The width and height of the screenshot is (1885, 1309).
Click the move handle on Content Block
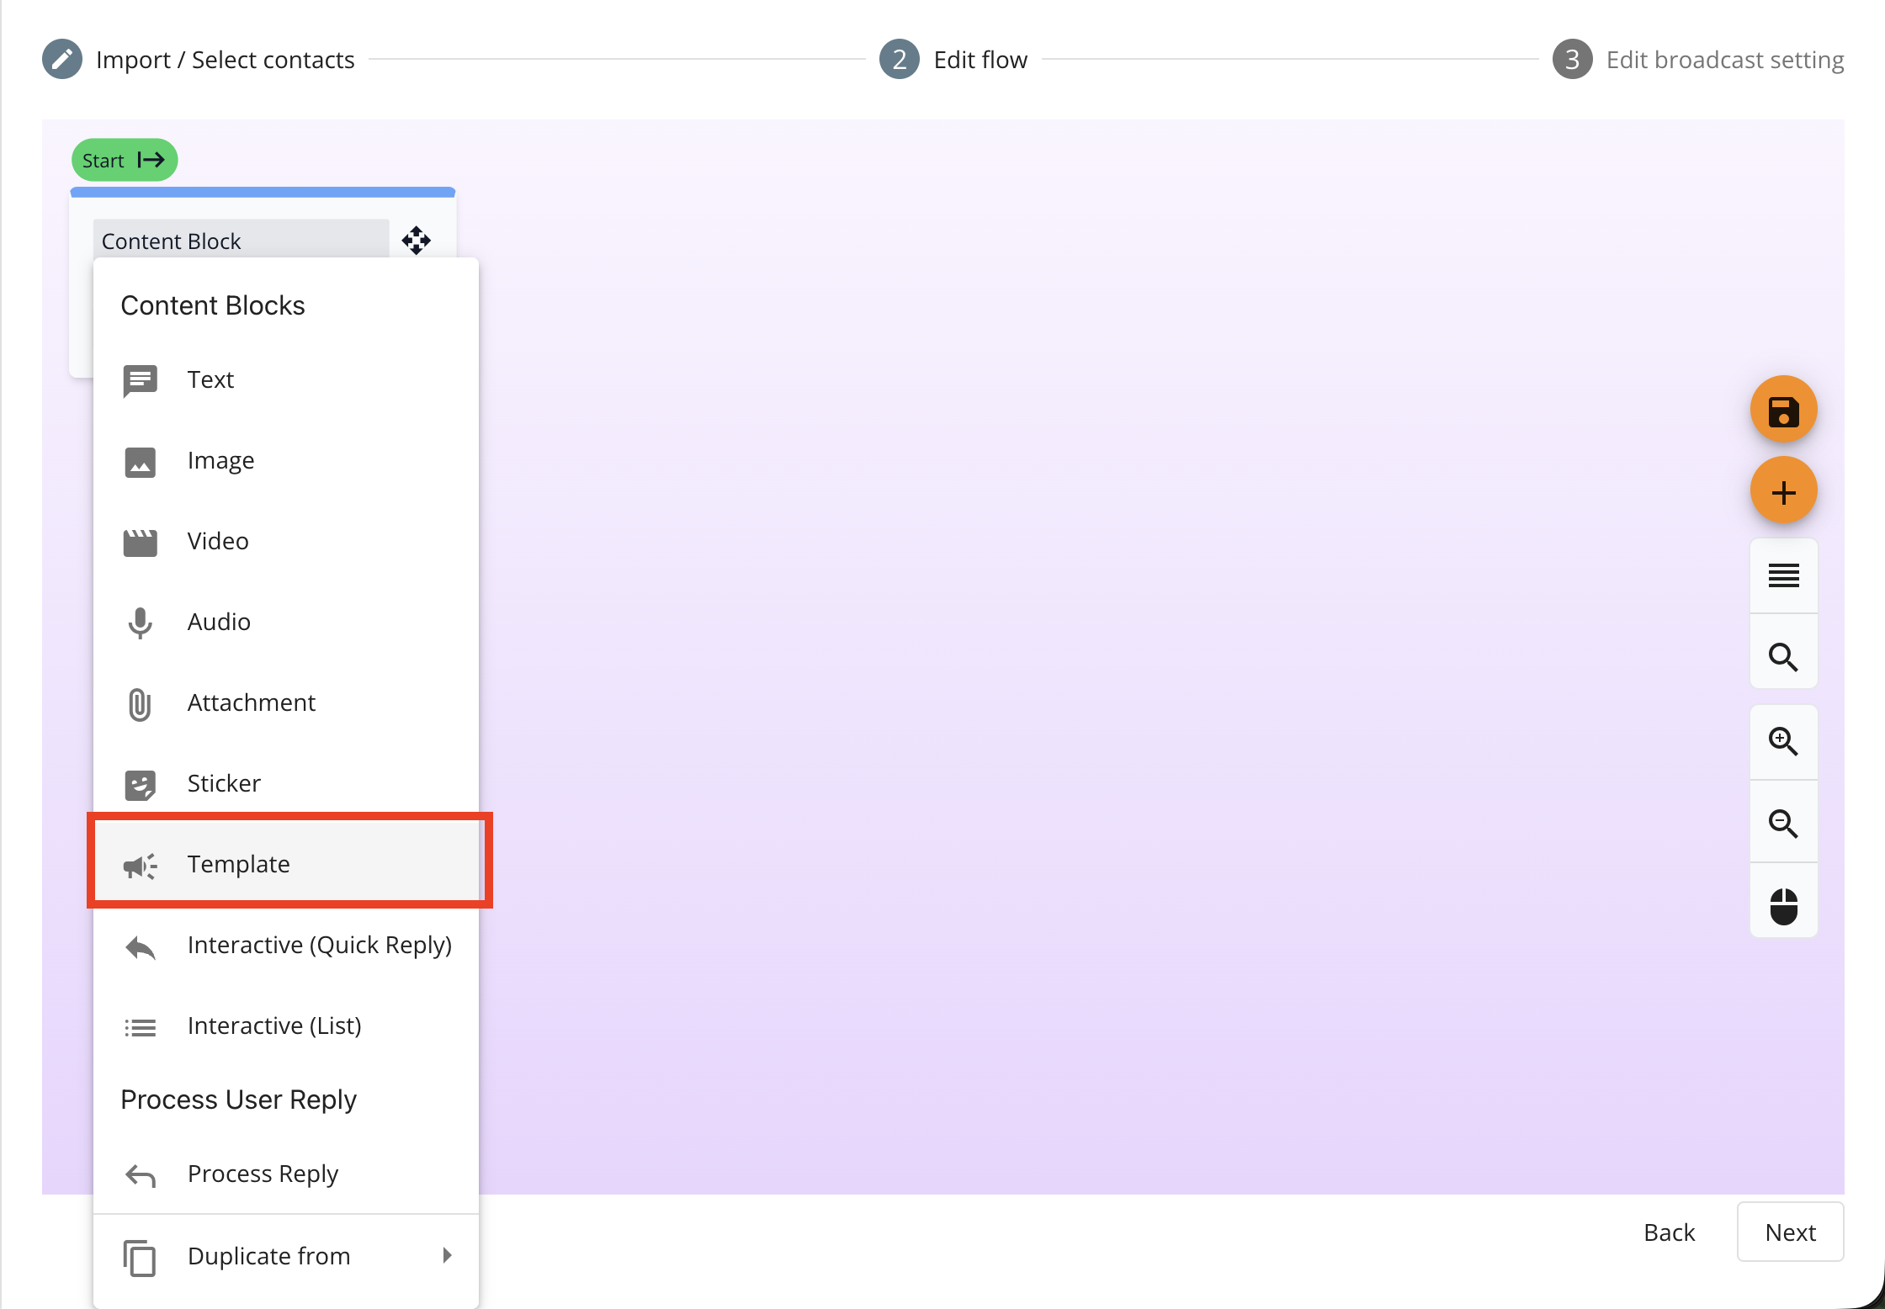416,241
